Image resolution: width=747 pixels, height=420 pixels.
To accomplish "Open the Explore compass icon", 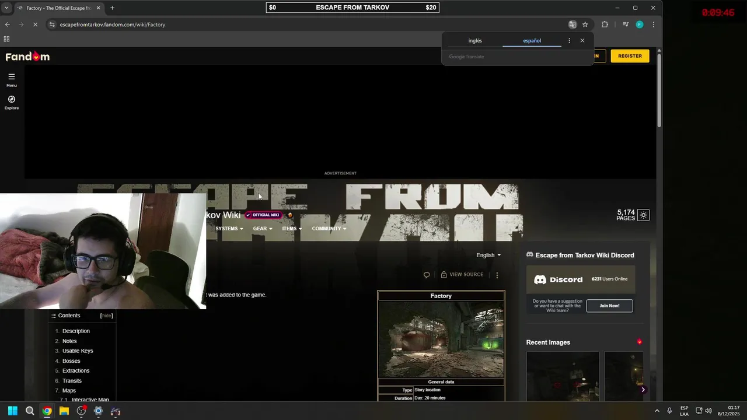I will pos(11,103).
